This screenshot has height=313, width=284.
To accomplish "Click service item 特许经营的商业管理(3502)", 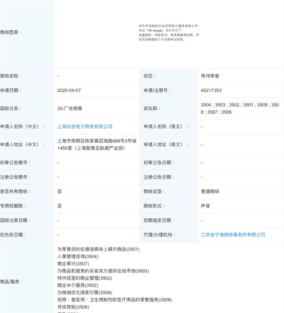I will pos(84,278).
